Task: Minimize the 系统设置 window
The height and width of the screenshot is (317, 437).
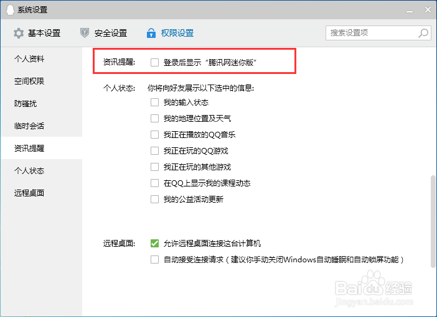Action: point(410,11)
